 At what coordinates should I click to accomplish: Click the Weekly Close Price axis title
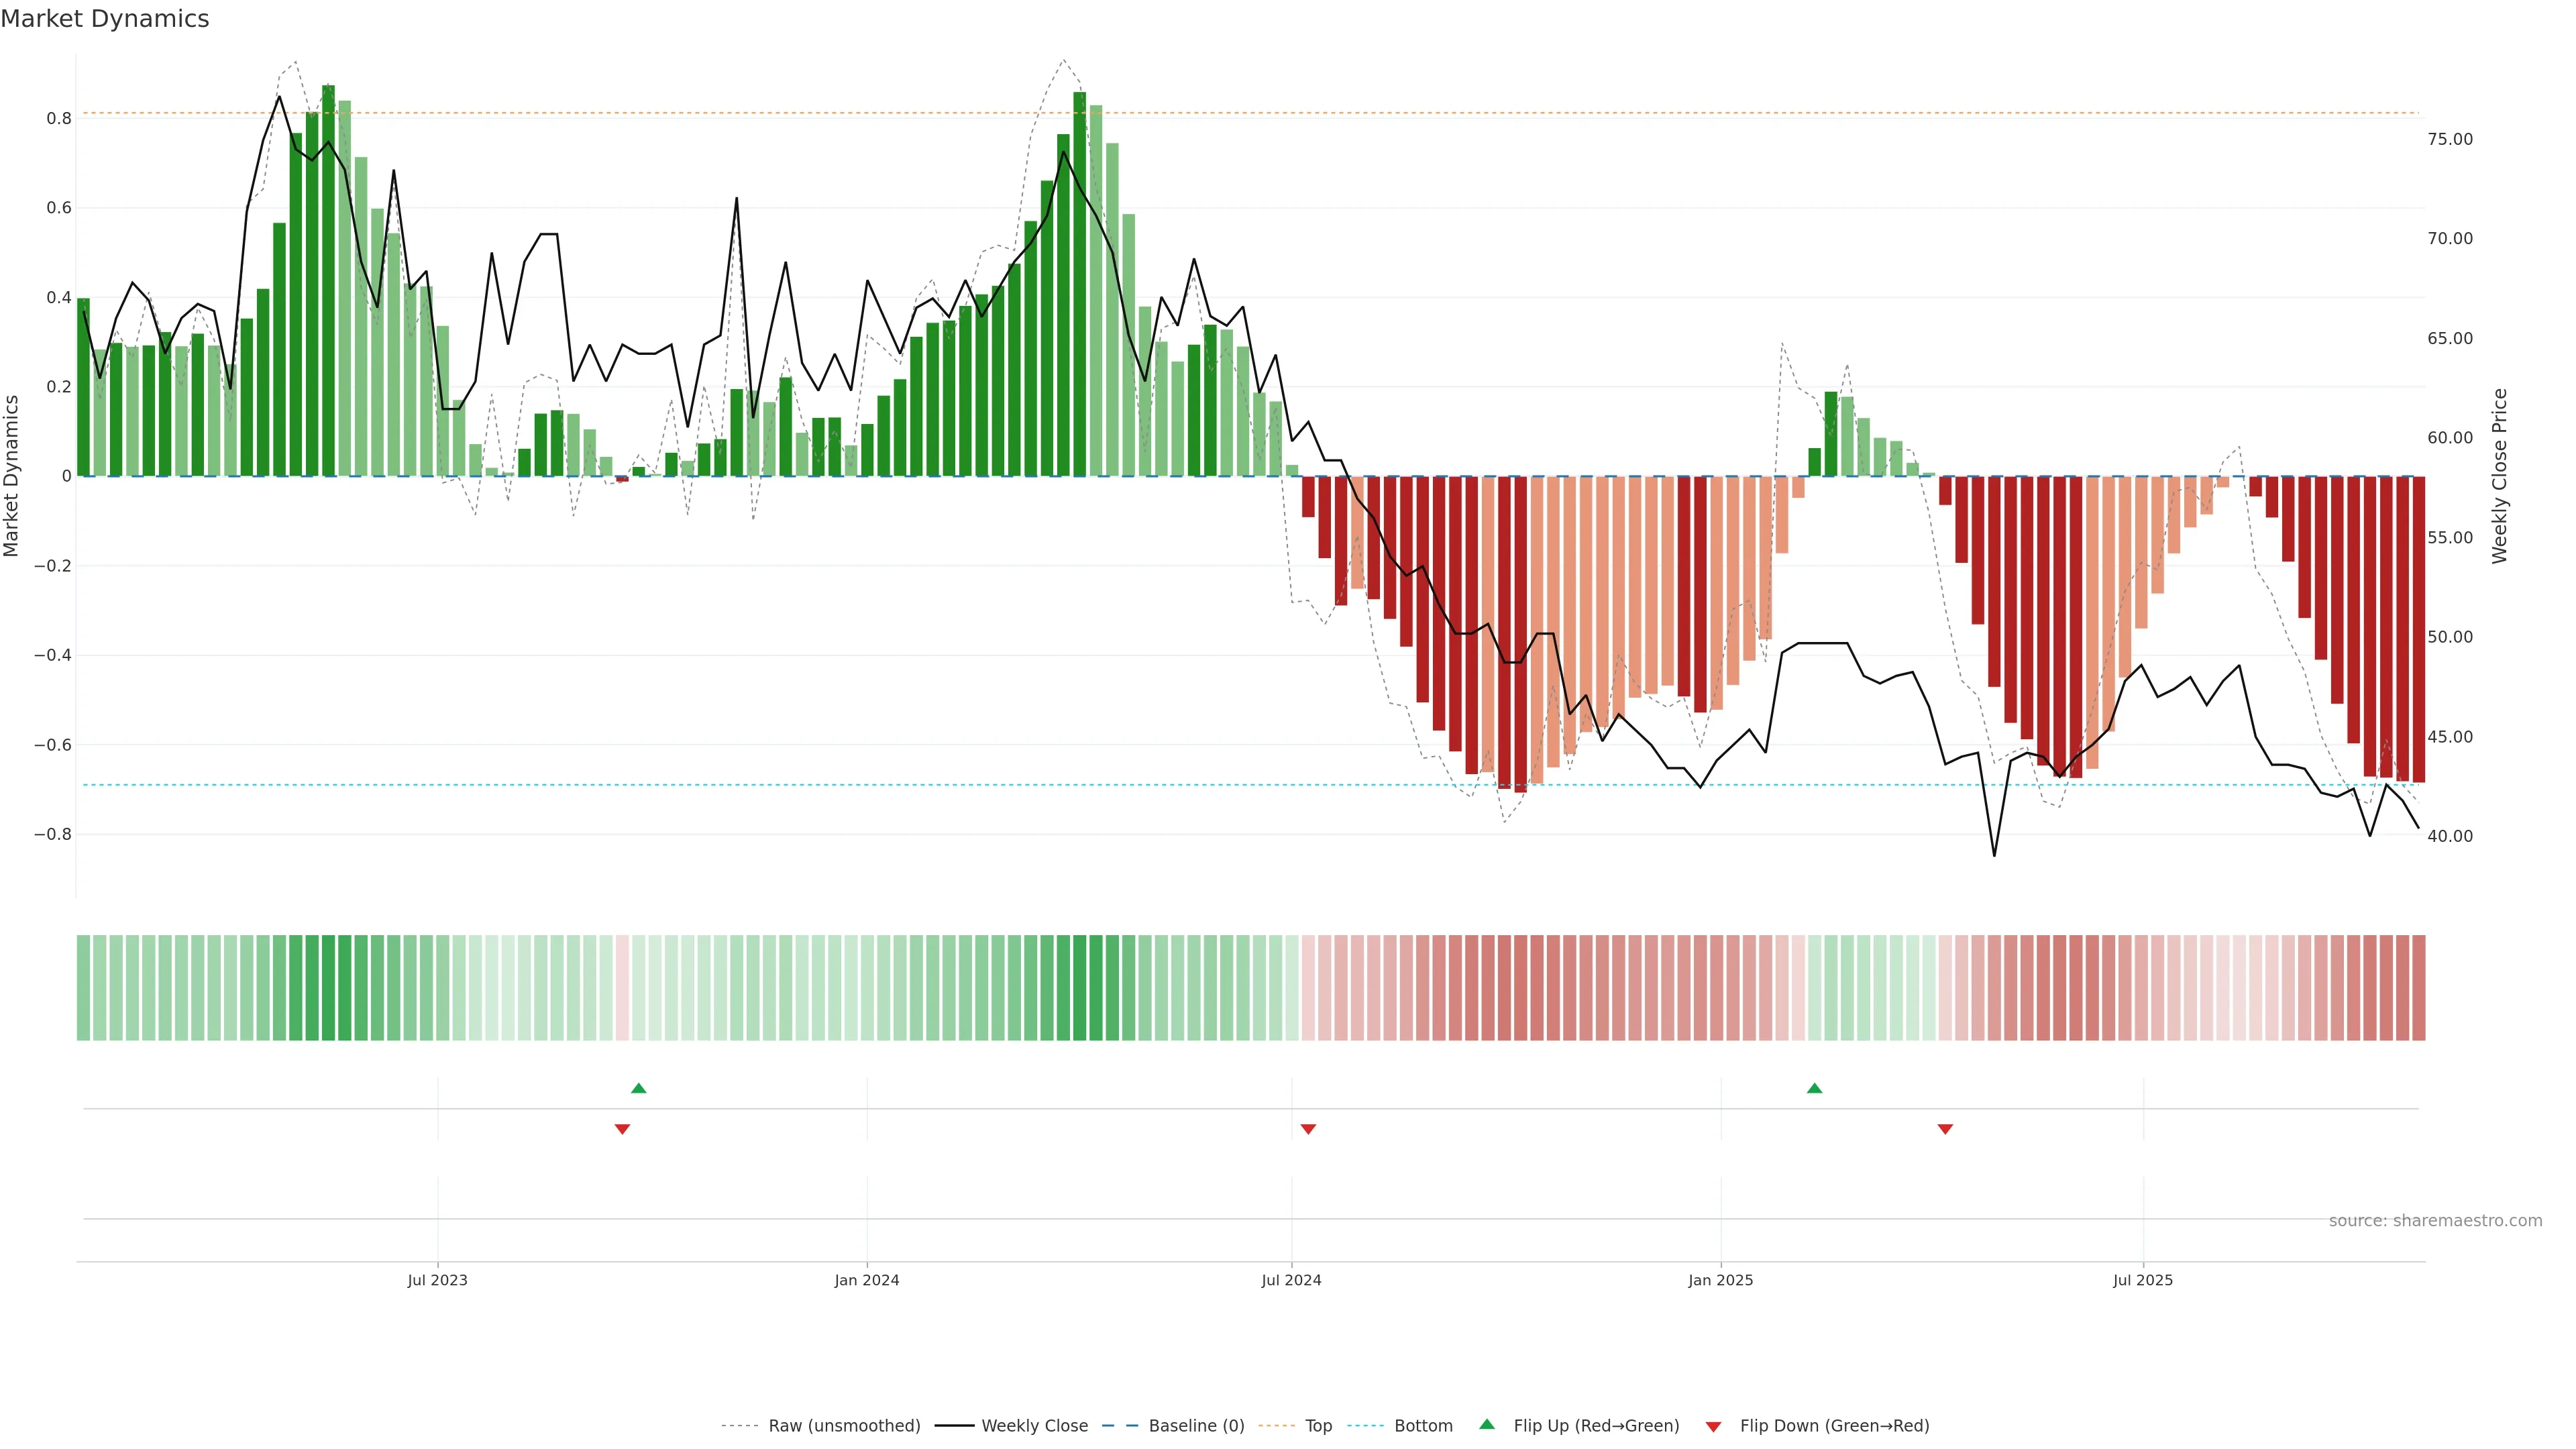(2499, 476)
